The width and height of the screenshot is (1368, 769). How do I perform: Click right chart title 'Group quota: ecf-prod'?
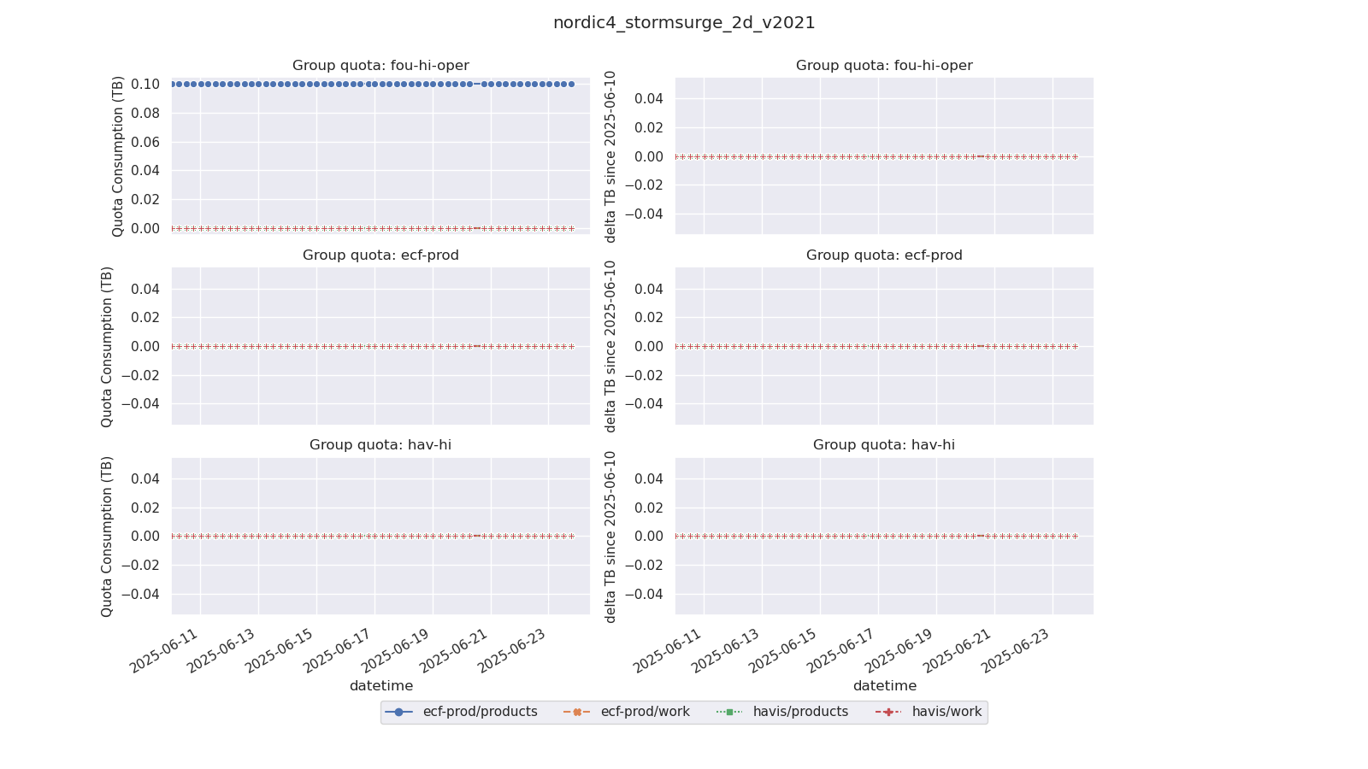tap(884, 255)
